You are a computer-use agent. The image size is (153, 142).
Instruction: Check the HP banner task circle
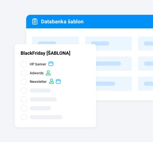(24, 64)
